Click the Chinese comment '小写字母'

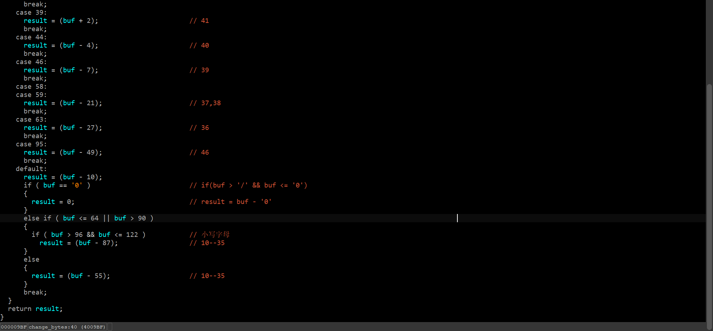(215, 235)
